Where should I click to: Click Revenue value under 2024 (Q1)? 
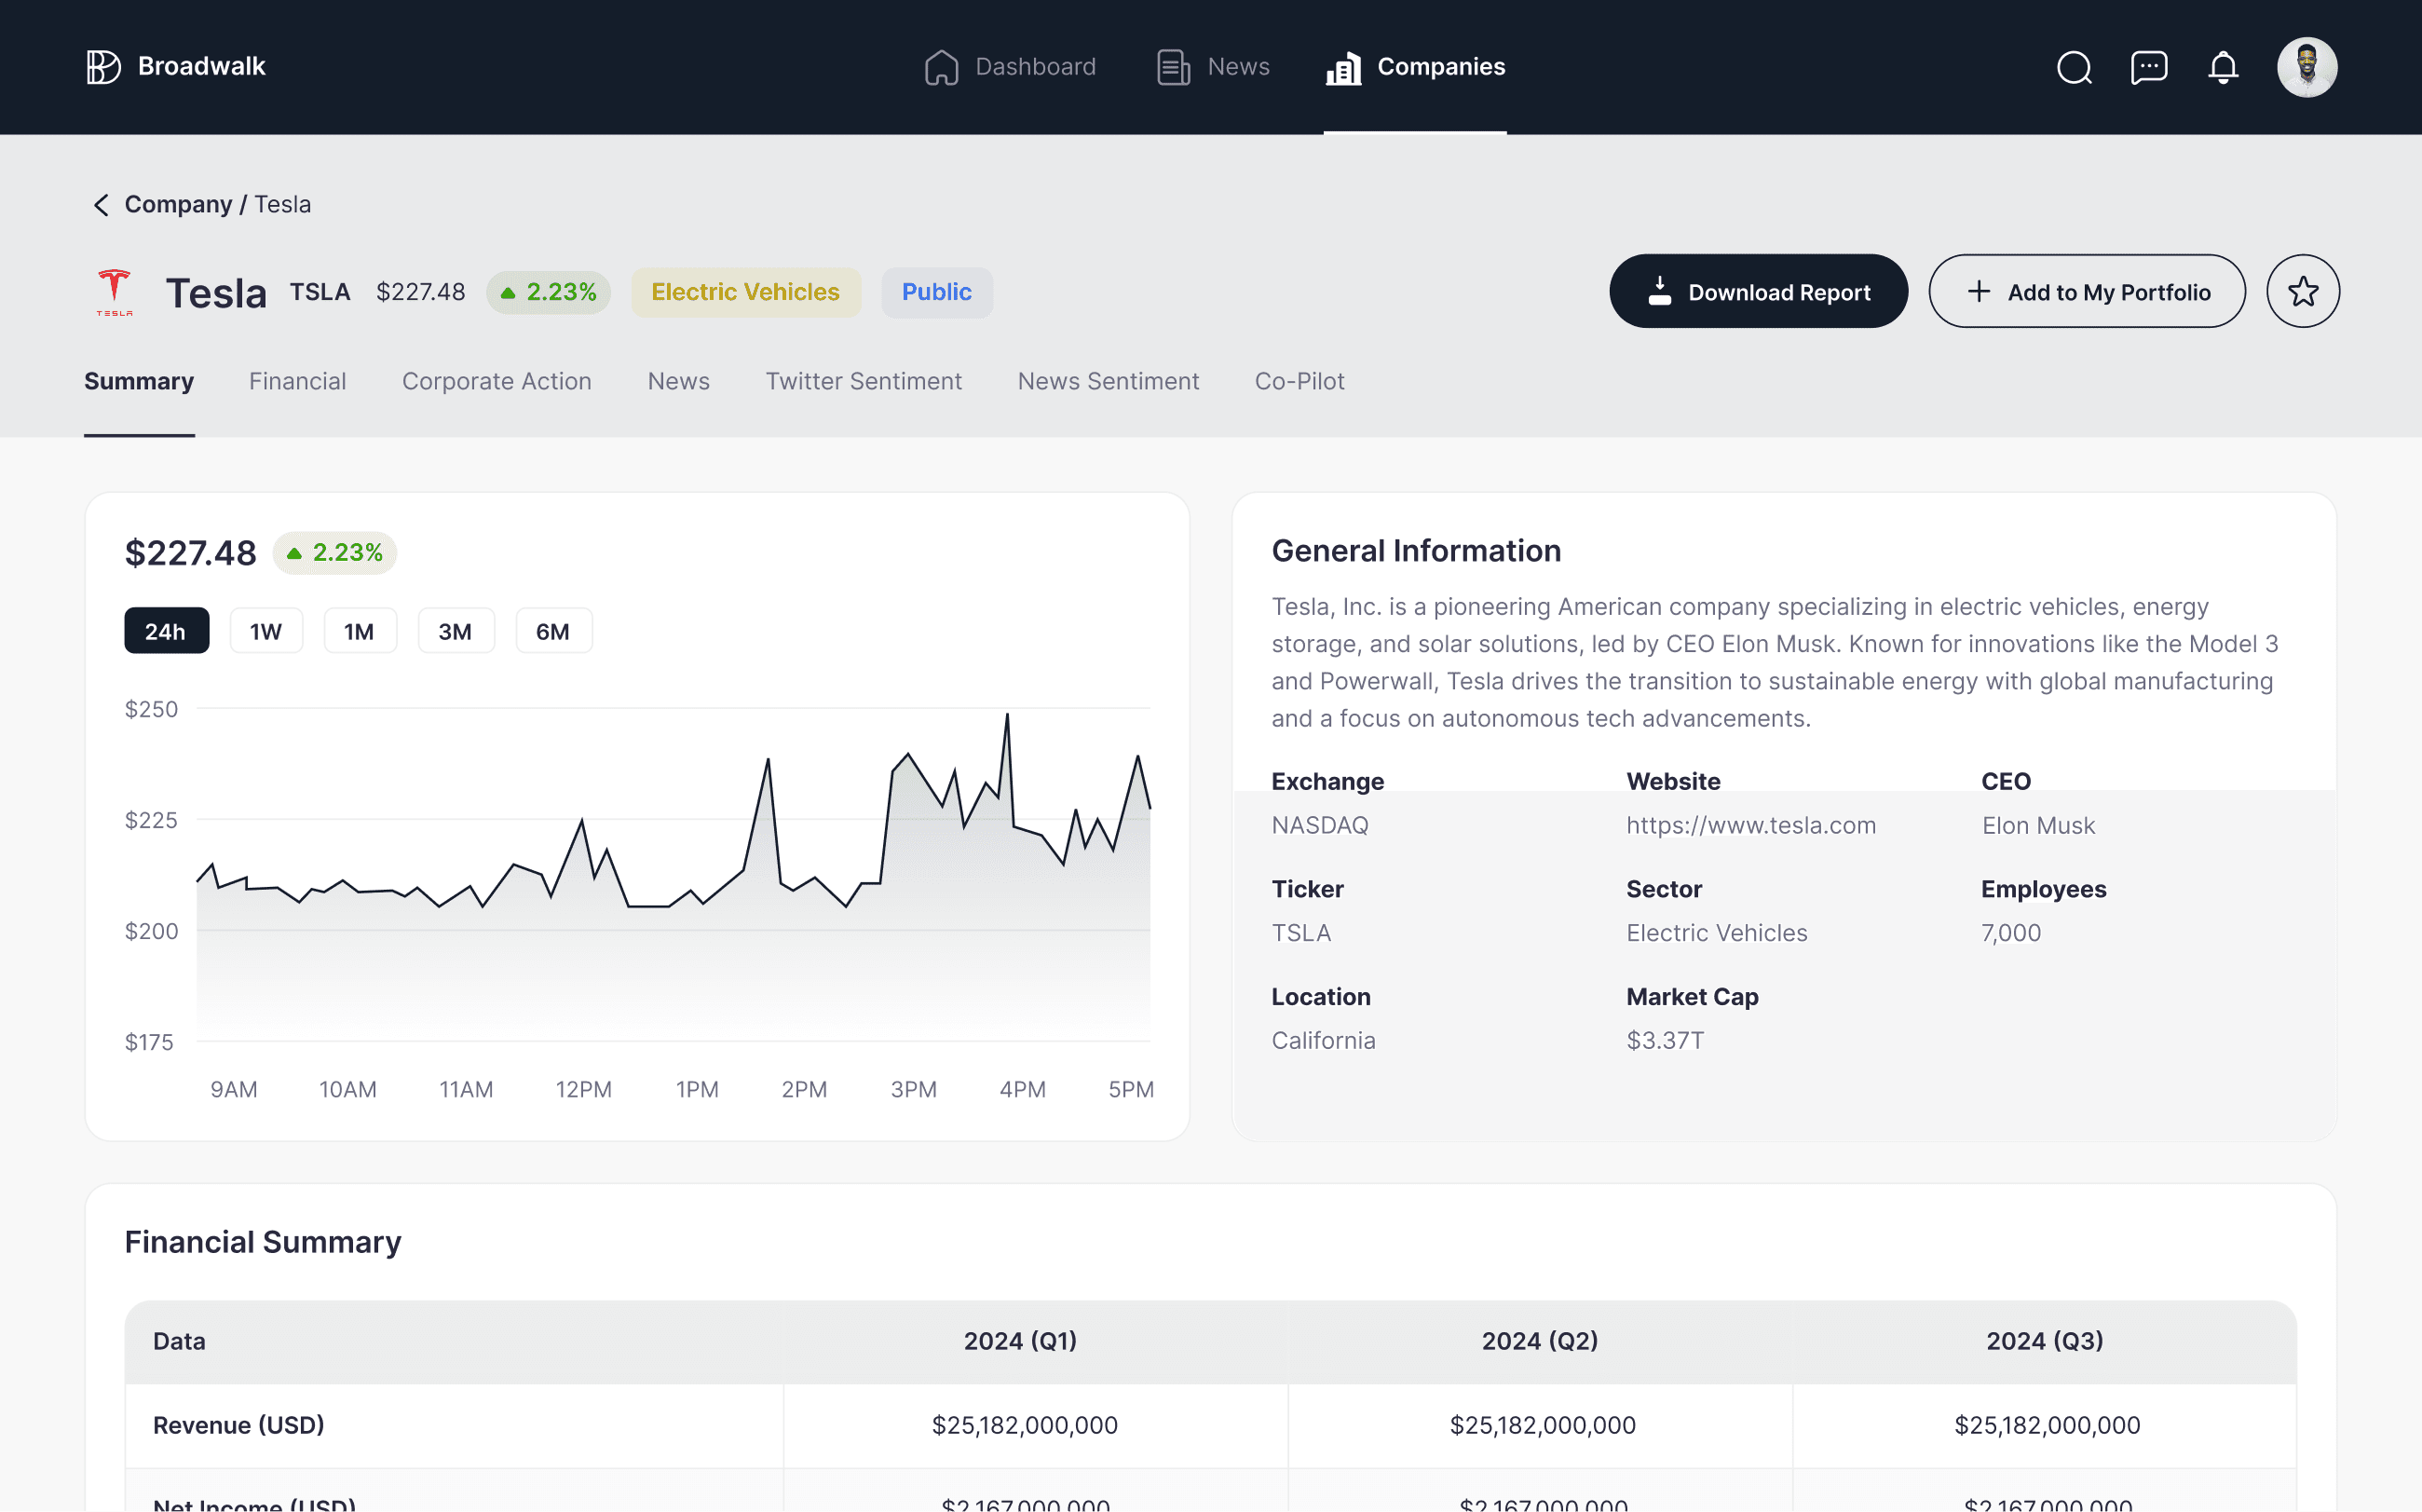tap(1025, 1425)
